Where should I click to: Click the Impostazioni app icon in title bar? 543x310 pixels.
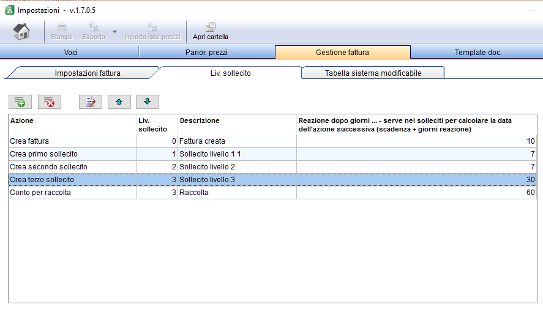pos(10,10)
